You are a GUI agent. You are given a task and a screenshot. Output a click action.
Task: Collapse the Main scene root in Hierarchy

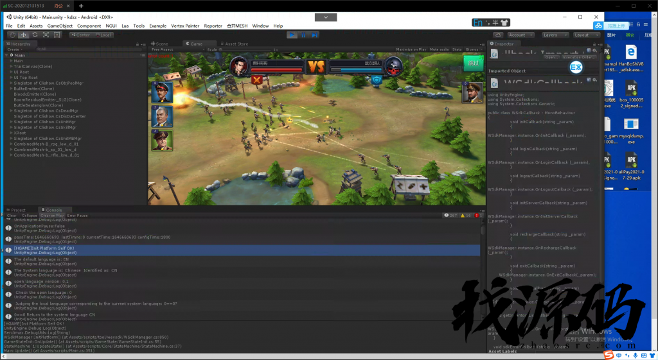tap(6, 55)
